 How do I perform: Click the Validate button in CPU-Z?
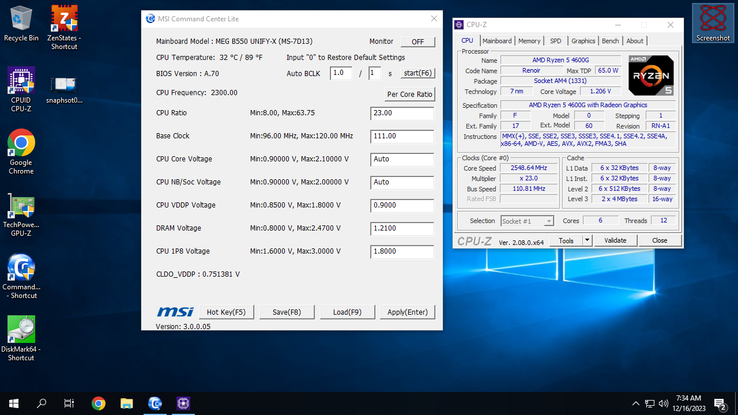coord(615,240)
